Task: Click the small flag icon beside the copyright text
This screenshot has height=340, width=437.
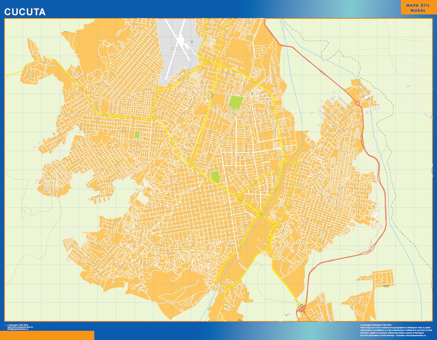Action: [x=5, y=325]
